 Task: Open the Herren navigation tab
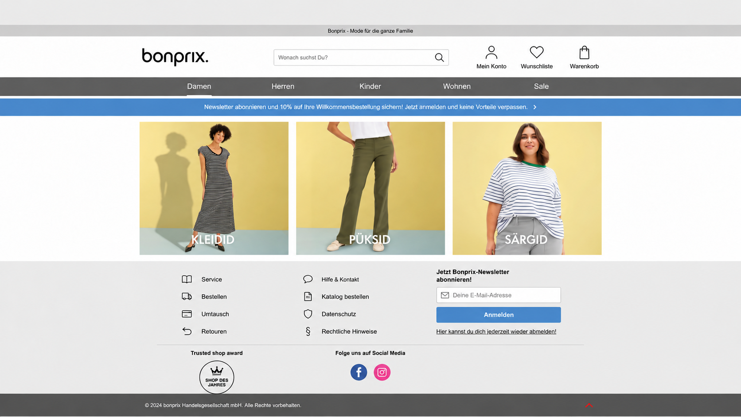(283, 86)
